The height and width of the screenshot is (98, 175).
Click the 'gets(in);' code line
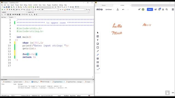click(29, 48)
